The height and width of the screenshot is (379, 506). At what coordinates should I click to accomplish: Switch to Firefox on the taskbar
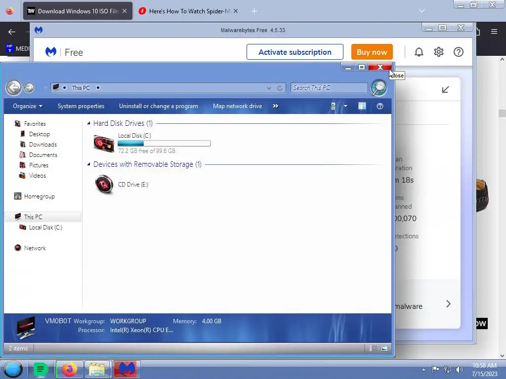(69, 369)
